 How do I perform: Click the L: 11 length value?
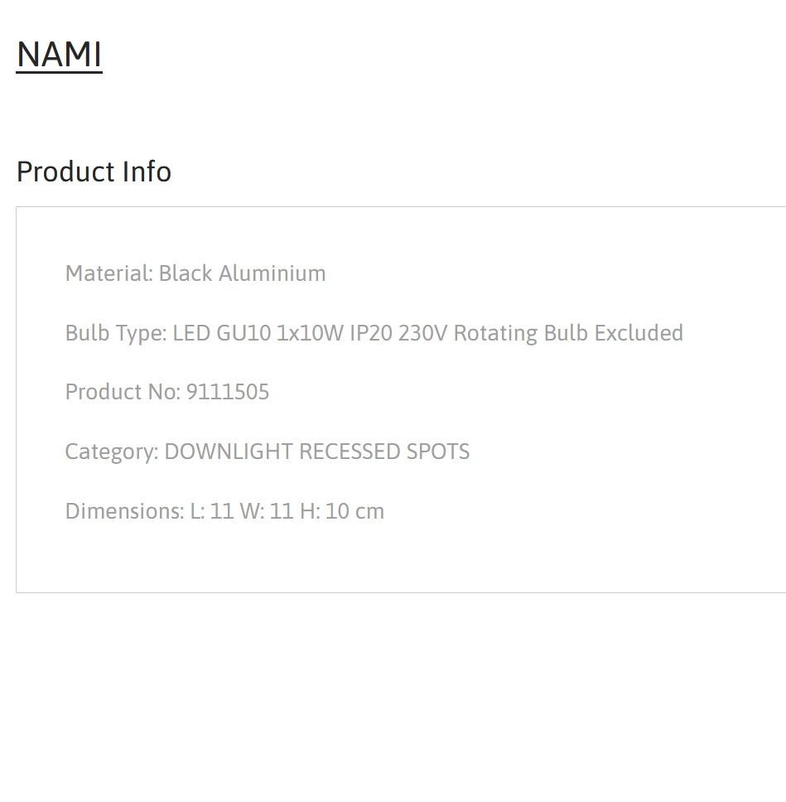tap(212, 511)
